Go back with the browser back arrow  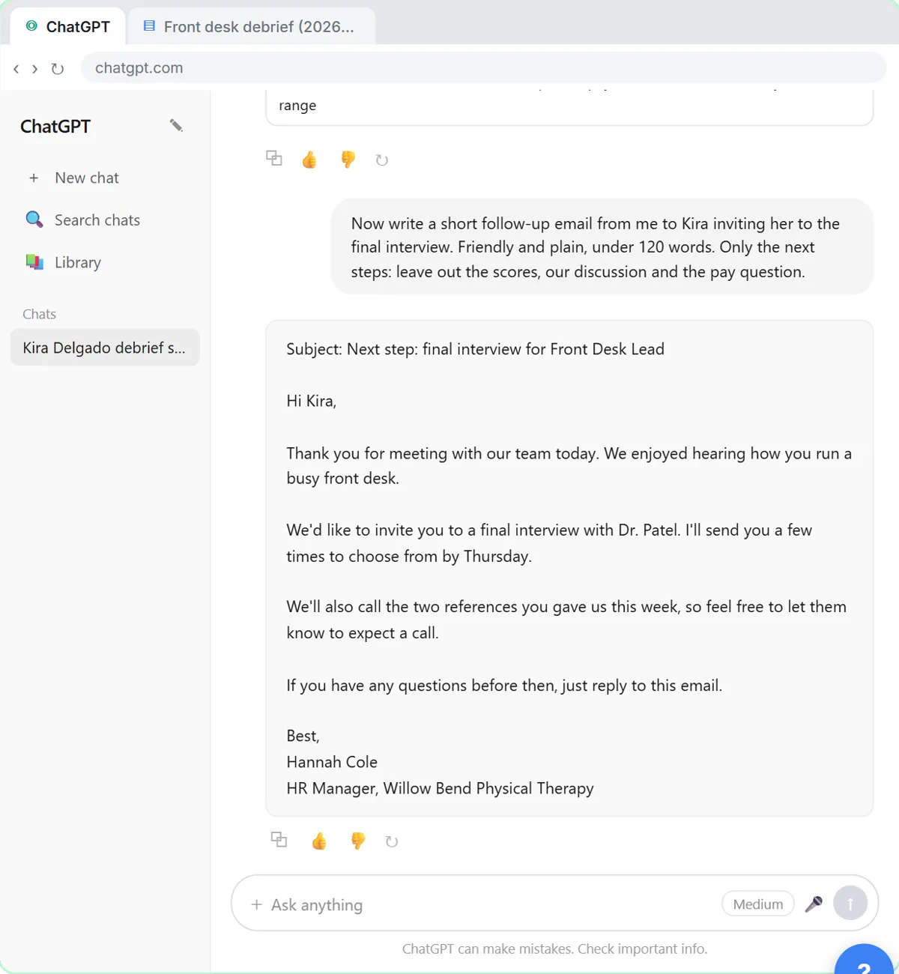coord(16,68)
